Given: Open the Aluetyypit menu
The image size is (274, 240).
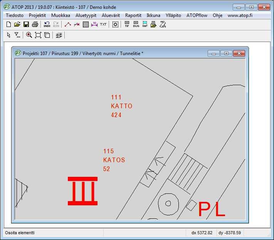Looking at the screenshot, I should point(86,15).
